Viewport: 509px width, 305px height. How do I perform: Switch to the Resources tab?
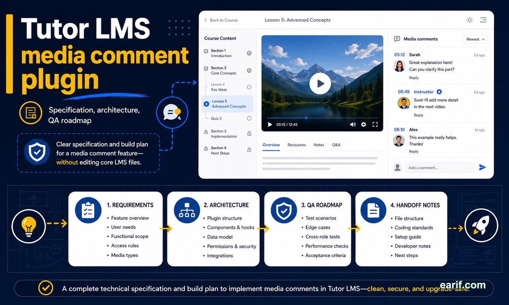pos(297,145)
